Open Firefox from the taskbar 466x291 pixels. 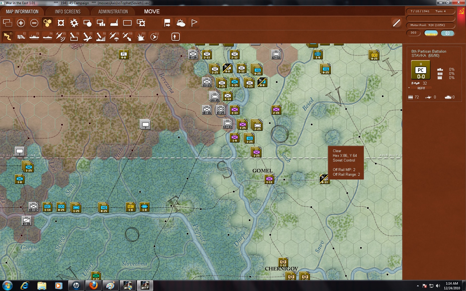[x=93, y=285]
